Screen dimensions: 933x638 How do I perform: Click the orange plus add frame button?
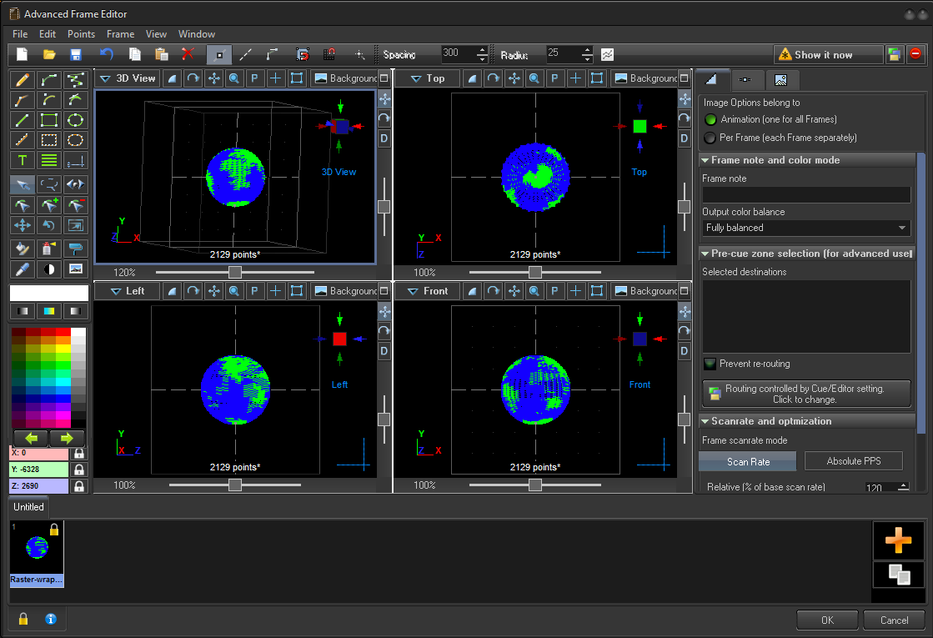coord(899,540)
